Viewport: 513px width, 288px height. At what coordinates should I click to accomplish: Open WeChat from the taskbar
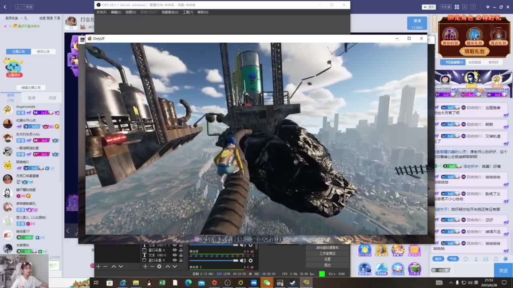(x=267, y=283)
